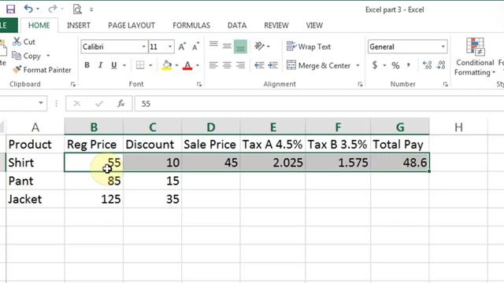Click the Increase Indent icon
The image size is (504, 283).
(273, 65)
